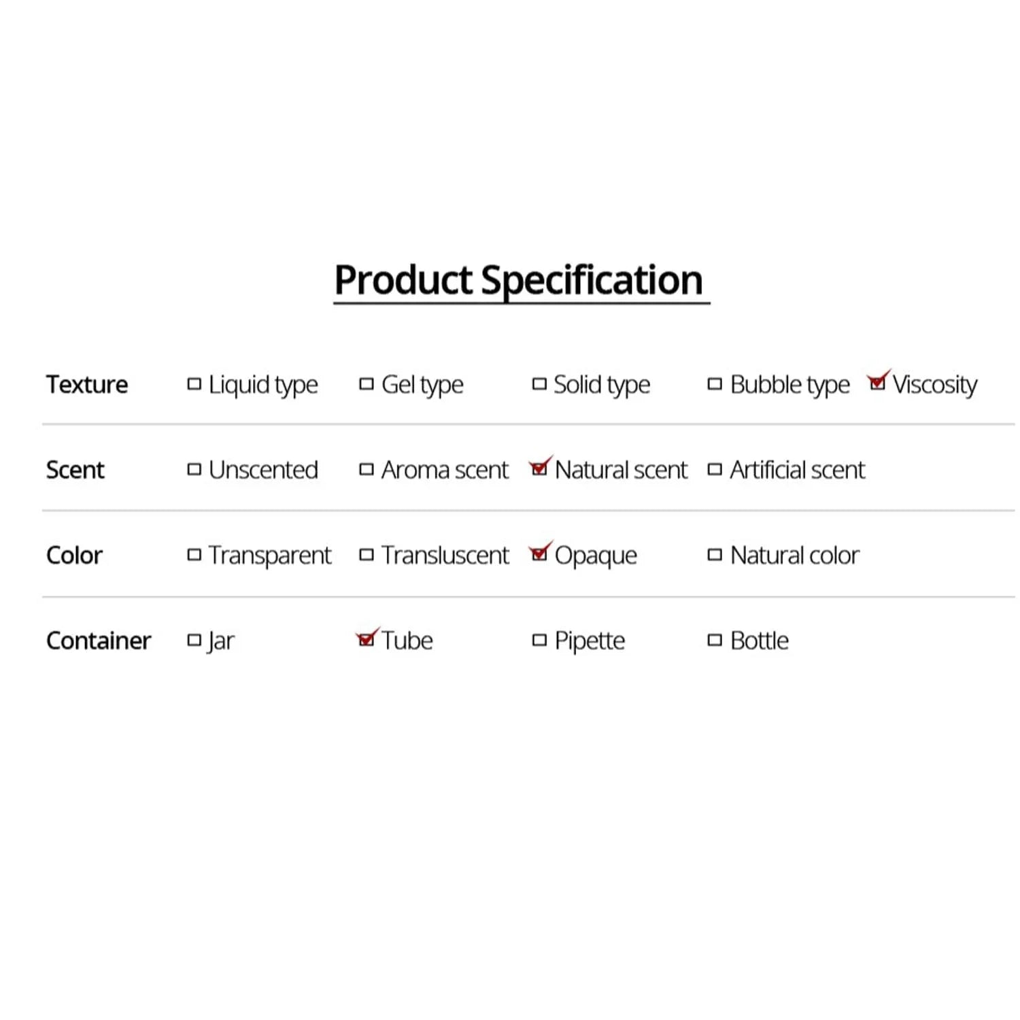This screenshot has height=1020, width=1020.
Task: Tick the Transluscent checkbox
Action: pyautogui.click(x=367, y=555)
